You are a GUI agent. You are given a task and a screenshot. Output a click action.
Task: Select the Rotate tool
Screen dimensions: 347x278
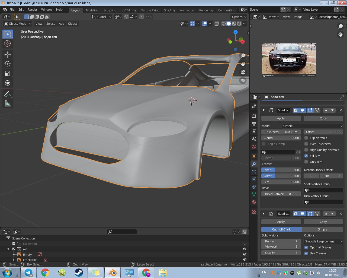coord(8,64)
